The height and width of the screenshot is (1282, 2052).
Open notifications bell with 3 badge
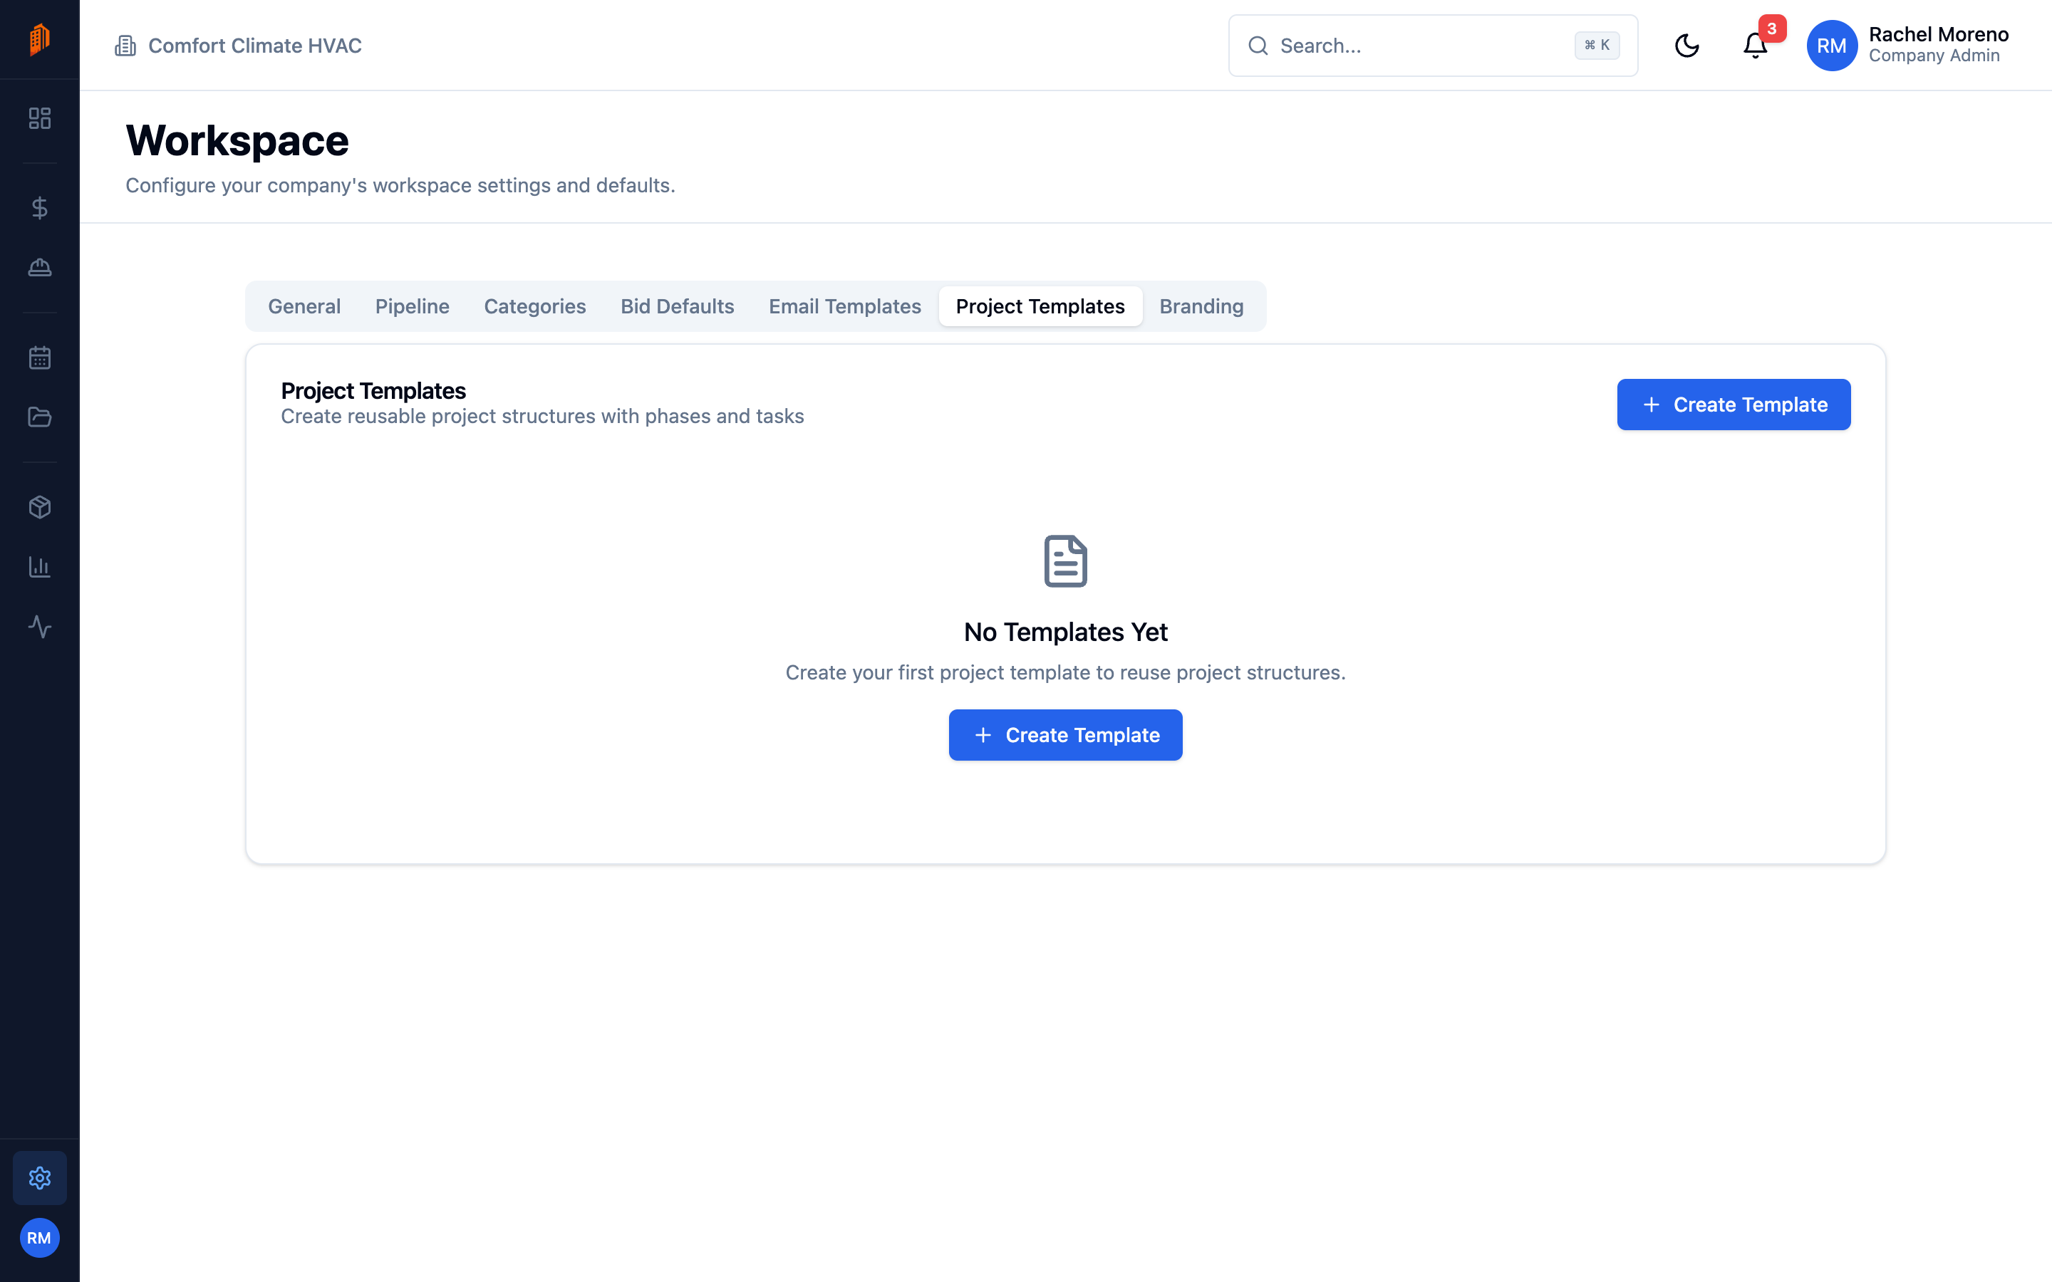click(x=1755, y=46)
